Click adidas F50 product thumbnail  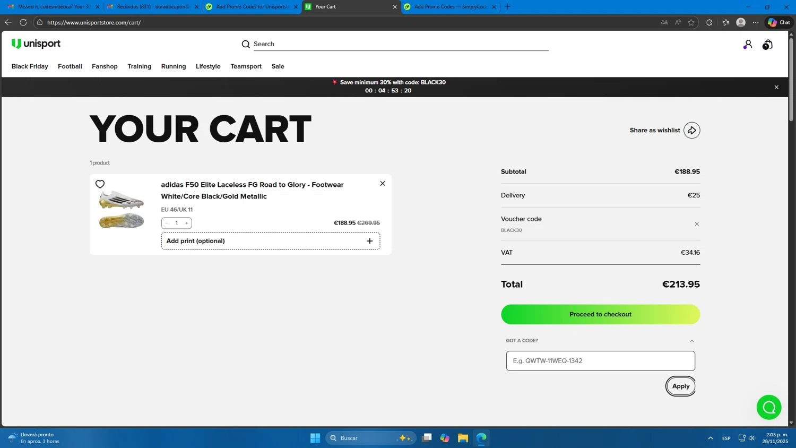coord(122,210)
